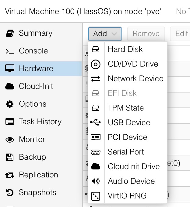Click the Snapshots history icon
The width and height of the screenshot is (190, 207).
point(10,192)
